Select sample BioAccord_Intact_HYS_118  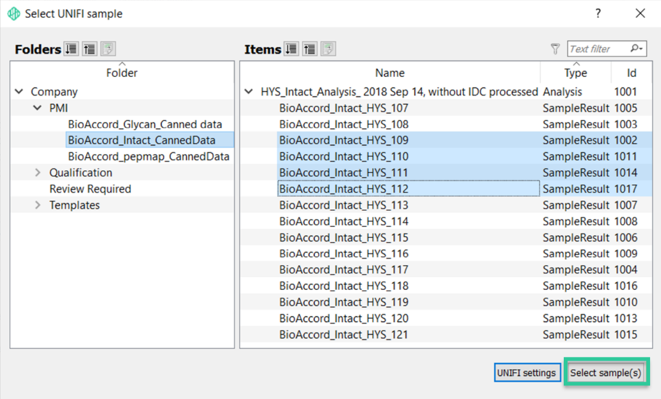[x=344, y=286]
